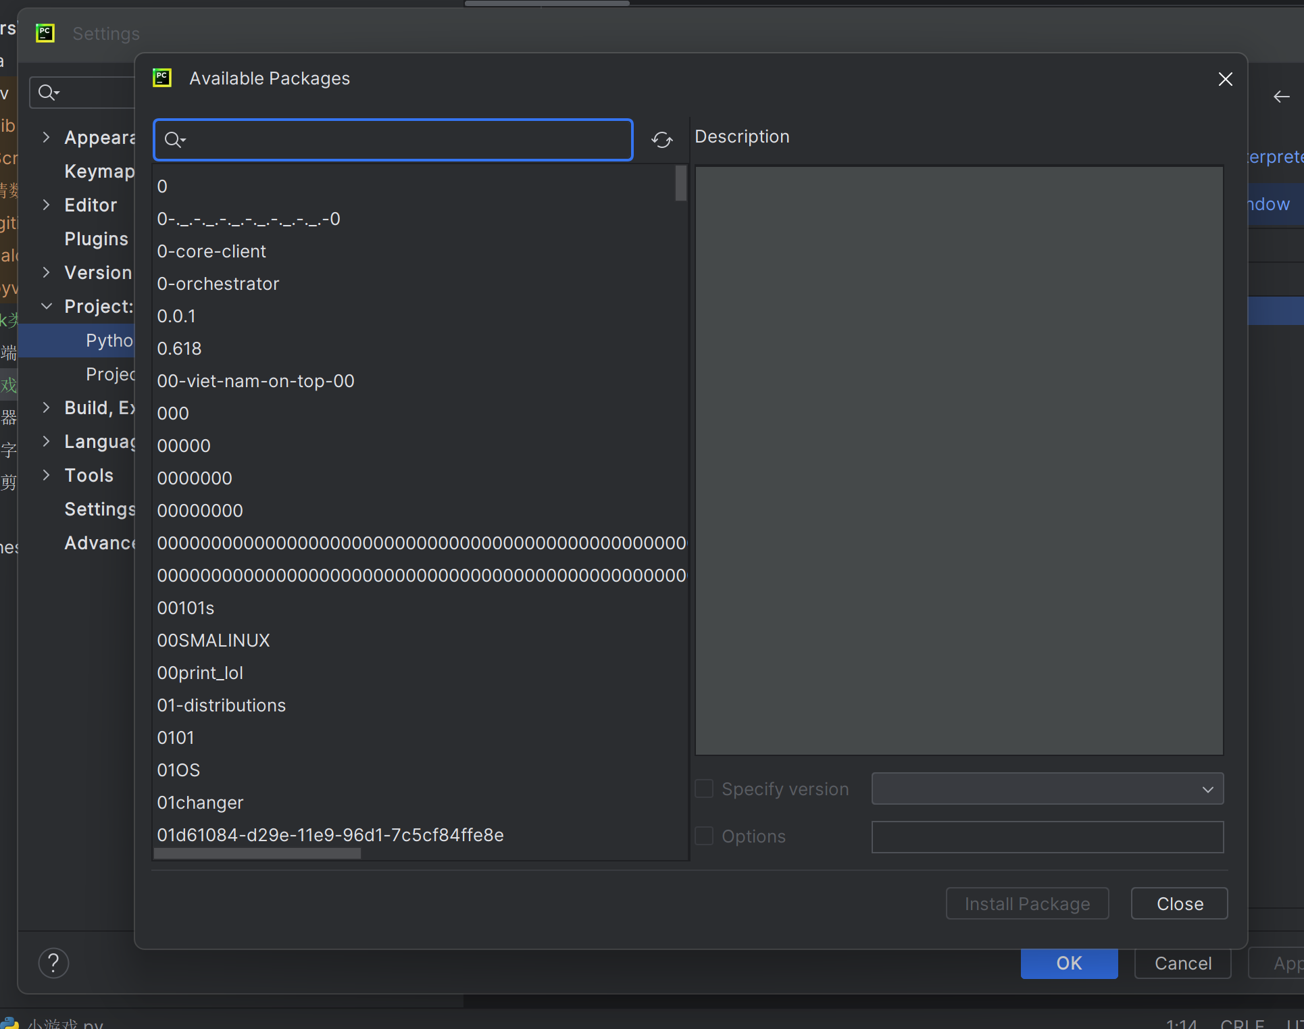Viewport: 1304px width, 1029px height.
Task: Click Cancel in the Settings window
Action: click(1183, 963)
